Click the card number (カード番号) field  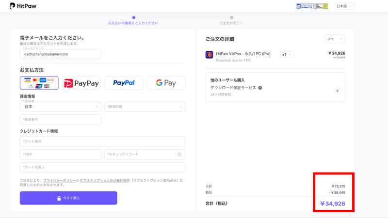pyautogui.click(x=102, y=141)
